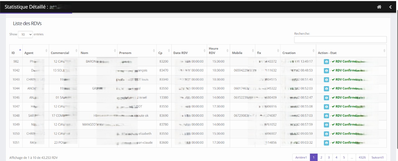398x161 pixels.
Task: Click the Arrière1 previous page button
Action: 301,158
